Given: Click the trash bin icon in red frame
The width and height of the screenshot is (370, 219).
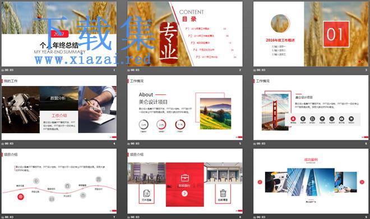Looking at the screenshot, I should (223, 193).
